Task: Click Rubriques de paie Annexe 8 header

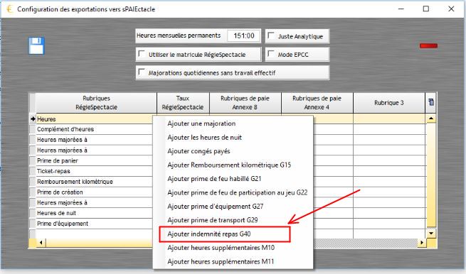Action: coord(245,103)
